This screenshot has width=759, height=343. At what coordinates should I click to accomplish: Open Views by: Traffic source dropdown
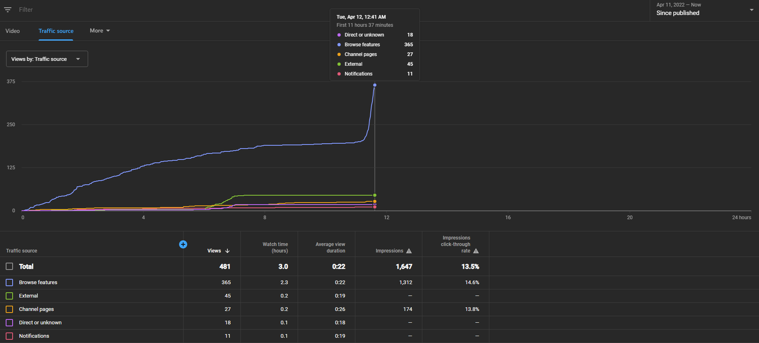[47, 59]
